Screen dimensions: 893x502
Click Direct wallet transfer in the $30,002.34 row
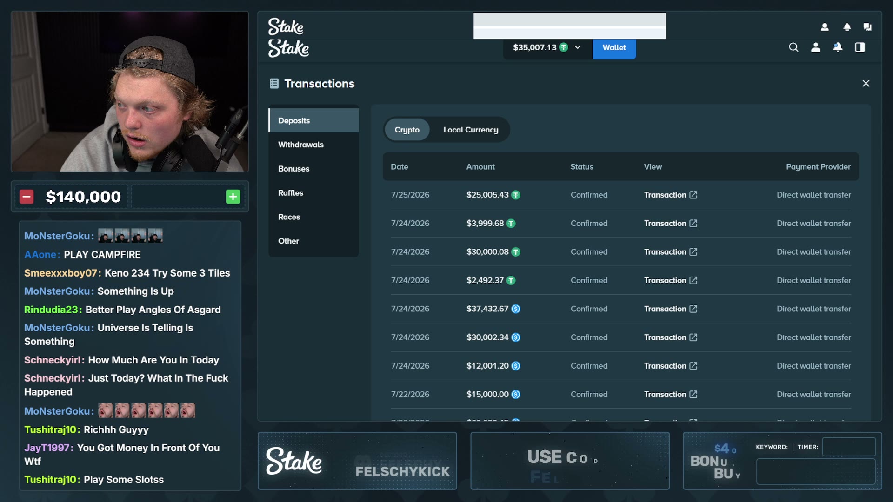tap(814, 337)
